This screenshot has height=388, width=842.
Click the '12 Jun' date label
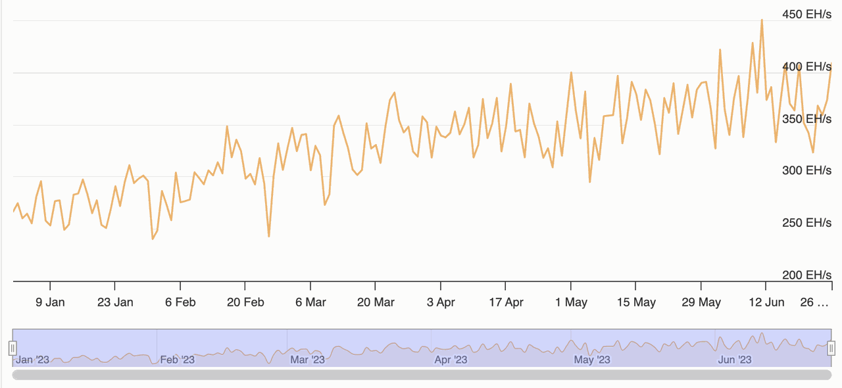pyautogui.click(x=768, y=302)
